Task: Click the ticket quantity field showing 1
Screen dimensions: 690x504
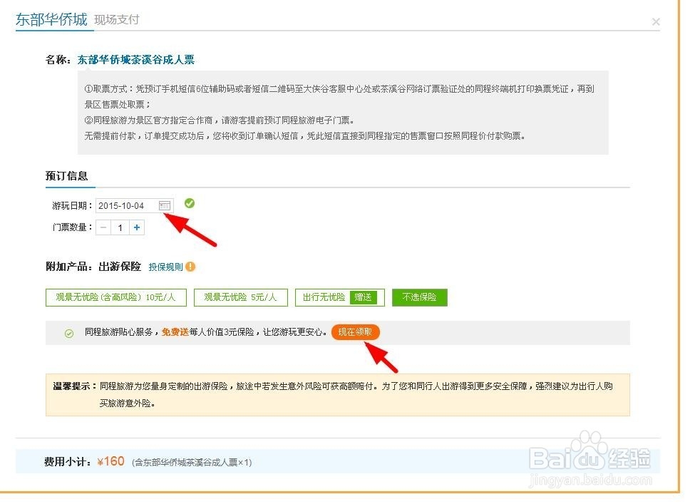Action: pyautogui.click(x=120, y=227)
